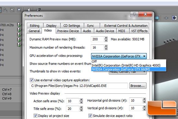Click the What's This help cursor icon

pyautogui.click(x=38, y=10)
